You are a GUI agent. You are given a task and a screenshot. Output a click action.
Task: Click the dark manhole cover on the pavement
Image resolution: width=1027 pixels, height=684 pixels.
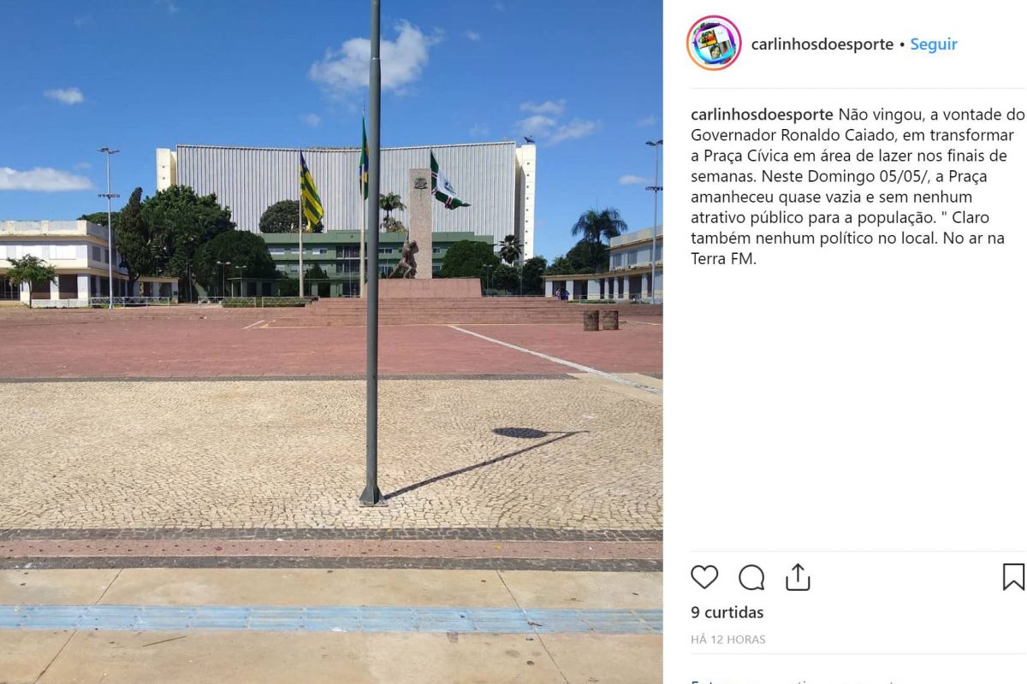(x=520, y=433)
